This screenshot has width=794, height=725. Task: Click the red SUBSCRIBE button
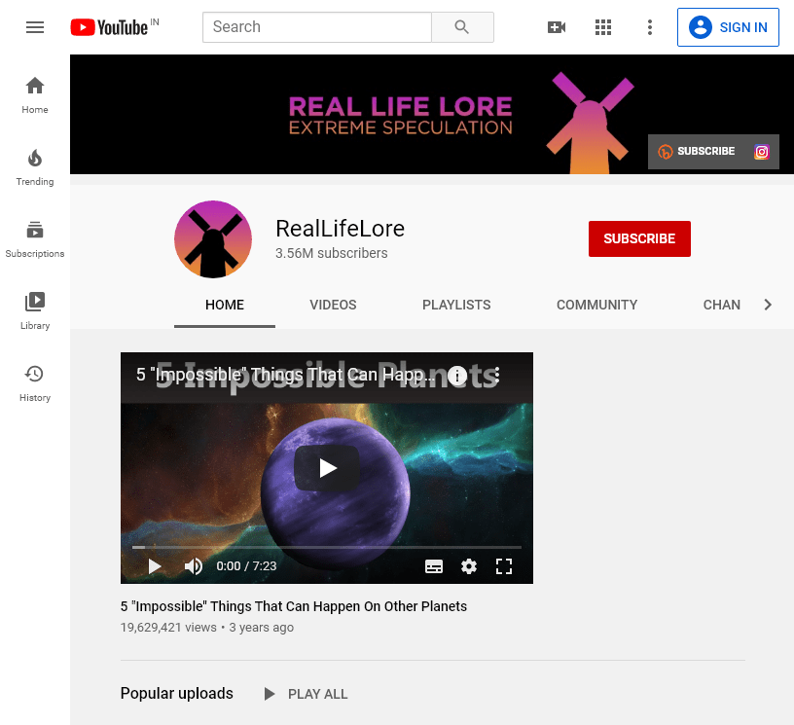(639, 238)
